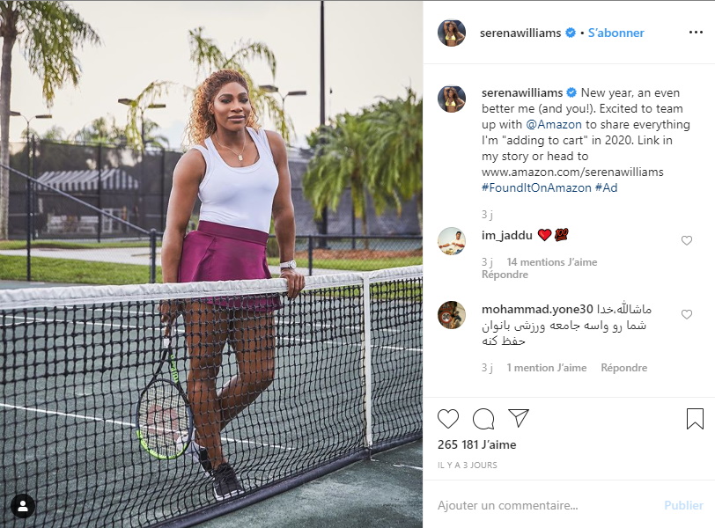Open comments with the speech bubble icon
The width and height of the screenshot is (715, 528).
click(483, 419)
